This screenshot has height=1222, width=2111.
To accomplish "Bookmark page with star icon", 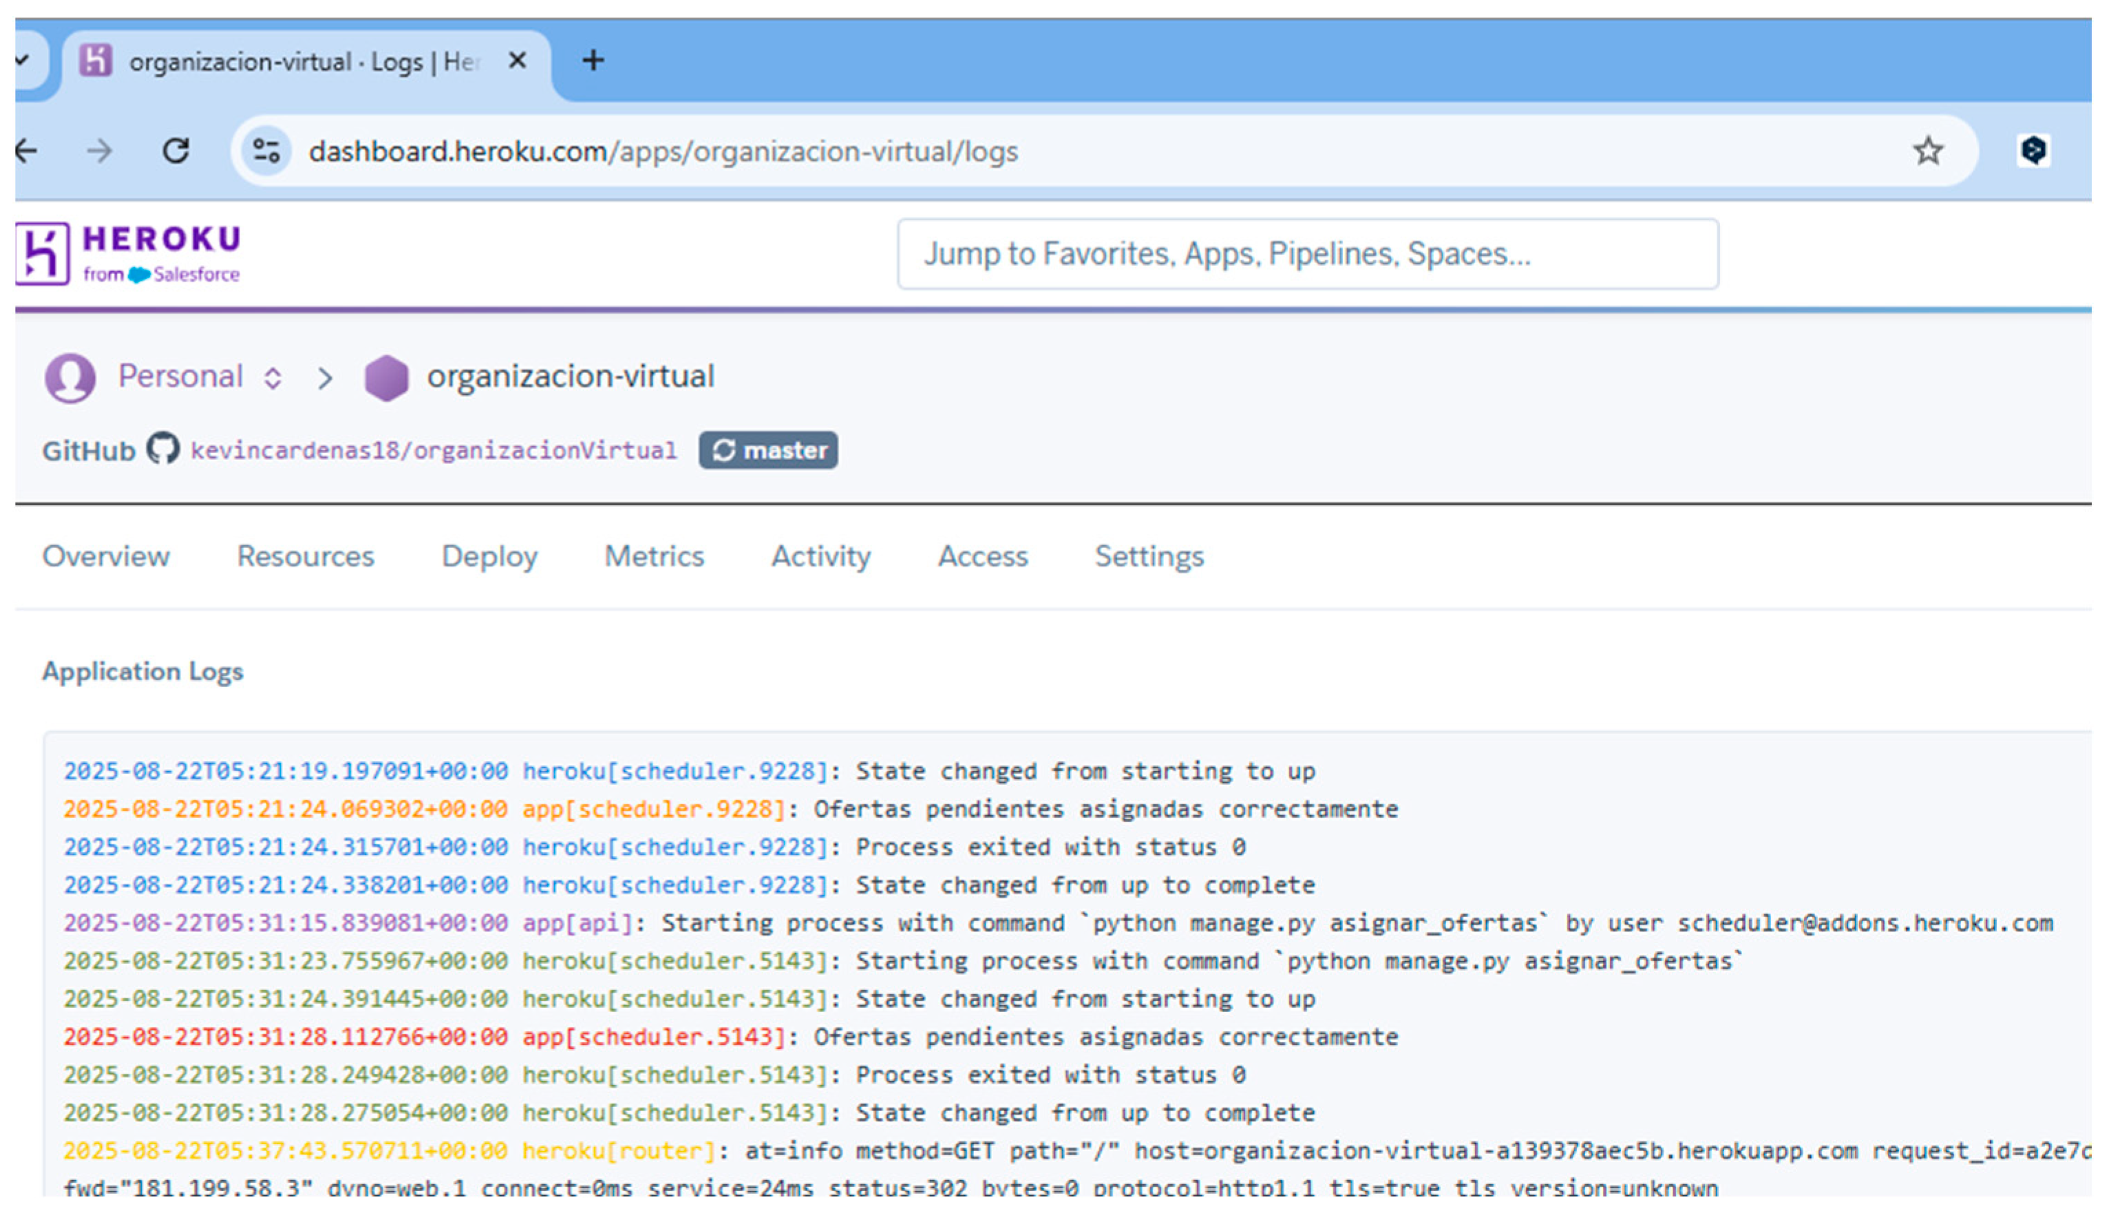I will tap(1927, 151).
